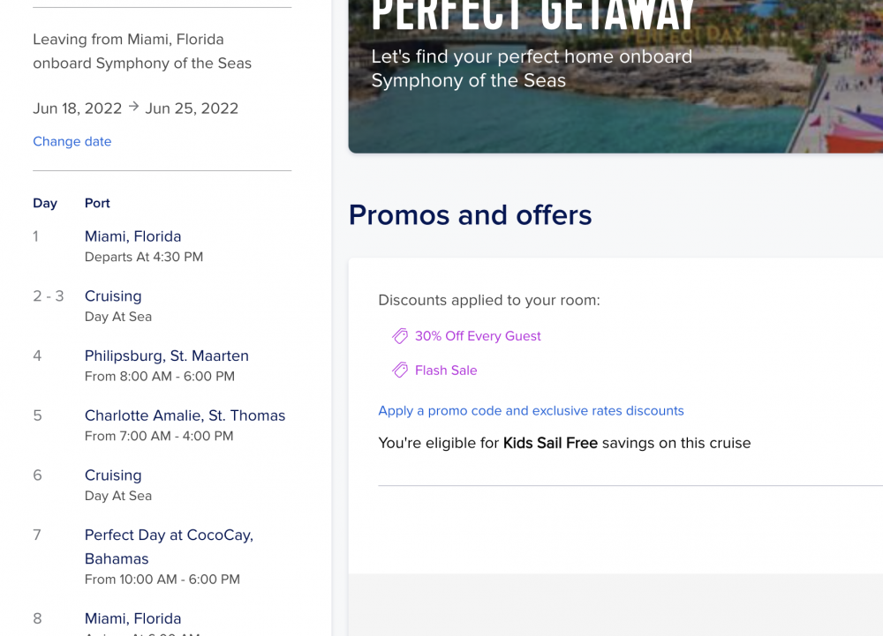Open the Change date link

[72, 141]
